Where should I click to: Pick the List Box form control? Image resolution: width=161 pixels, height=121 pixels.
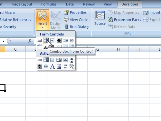[x=65, y=41]
